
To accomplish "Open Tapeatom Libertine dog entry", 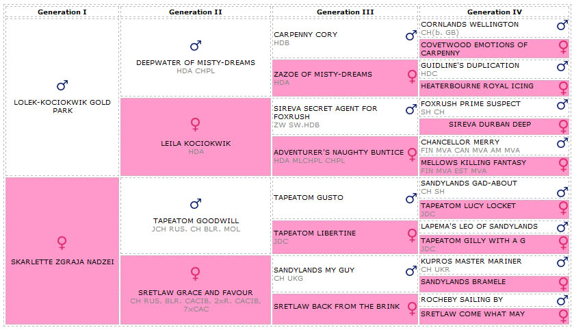I will [x=315, y=233].
